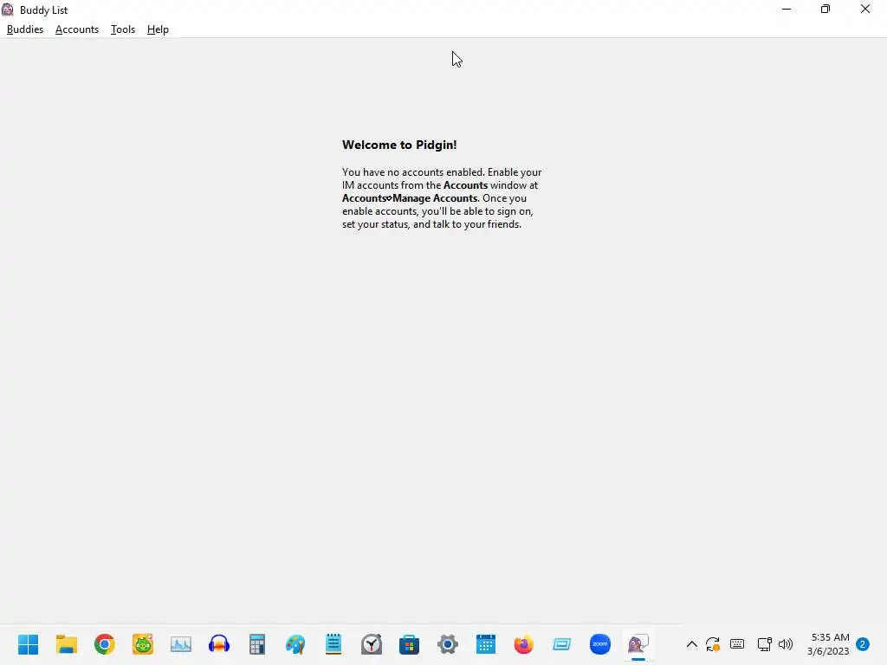This screenshot has width=887, height=665.
Task: Open the Accounts menu
Action: click(x=77, y=29)
